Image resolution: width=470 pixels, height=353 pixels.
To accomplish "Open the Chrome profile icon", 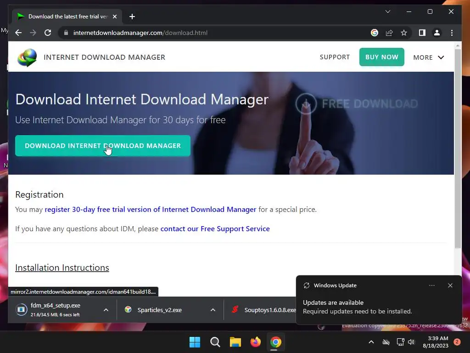I will click(437, 33).
